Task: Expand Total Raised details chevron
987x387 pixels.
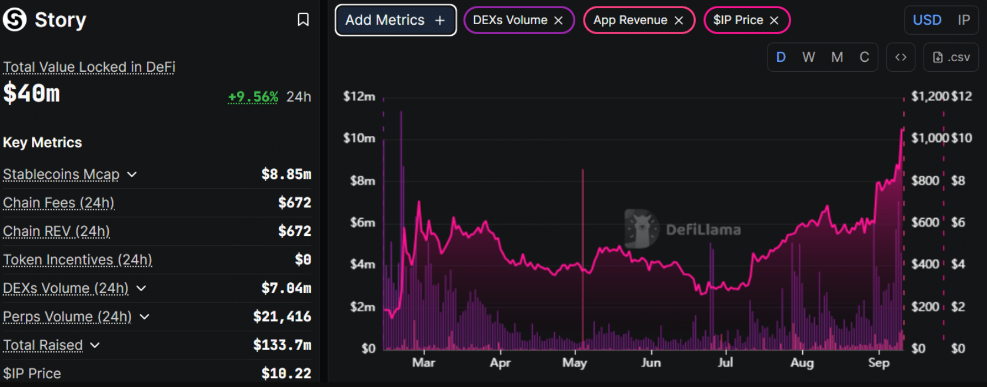Action: pyautogui.click(x=95, y=345)
